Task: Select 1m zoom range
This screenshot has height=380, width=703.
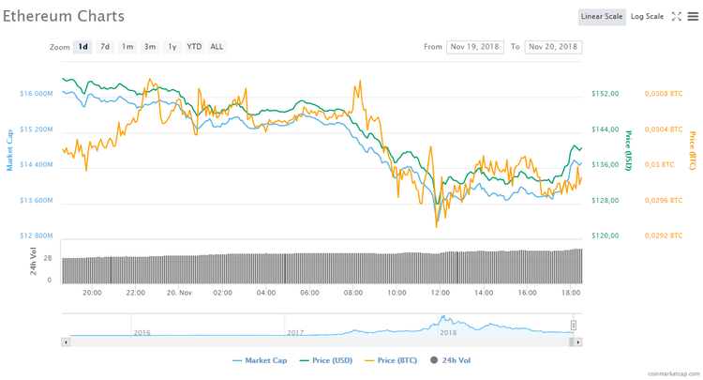Action: coord(127,47)
